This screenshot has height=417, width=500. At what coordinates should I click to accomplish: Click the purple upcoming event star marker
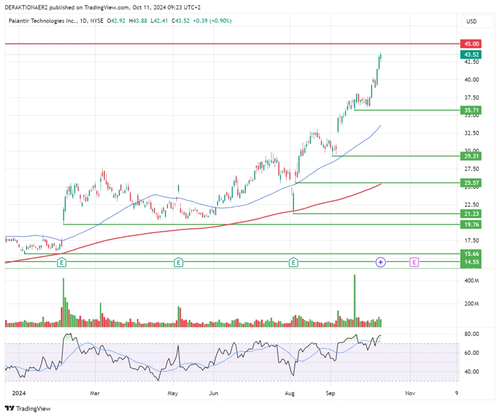point(380,262)
